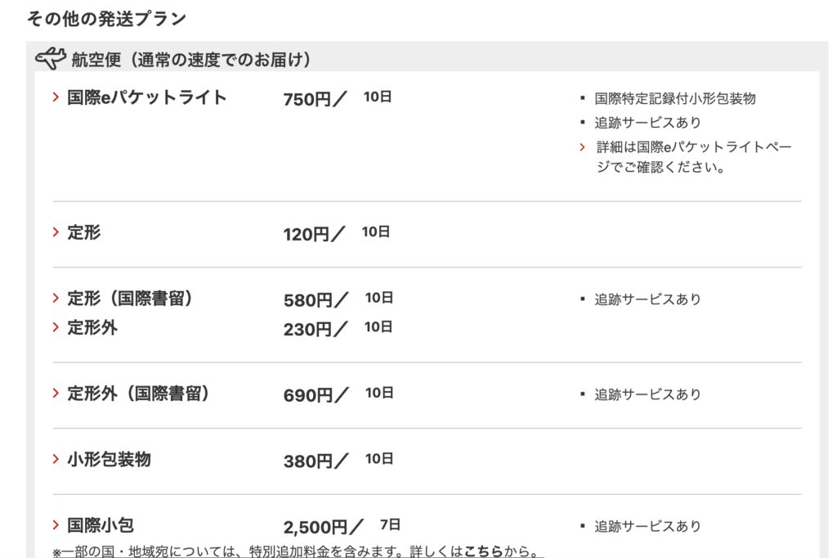Image resolution: width=837 pixels, height=558 pixels.
Task: Click the 航空便（通常の速度でのお届け） section heading
Action: [x=190, y=61]
